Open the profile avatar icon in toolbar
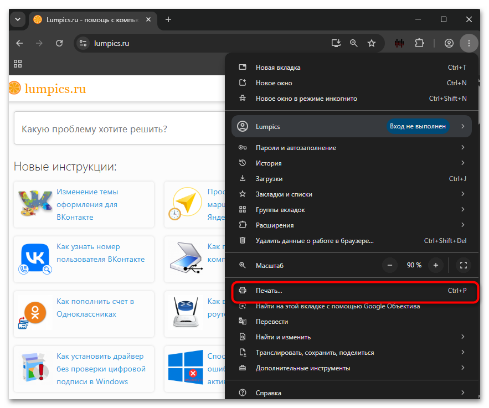Screen dimensions: 489x408 click(x=449, y=43)
